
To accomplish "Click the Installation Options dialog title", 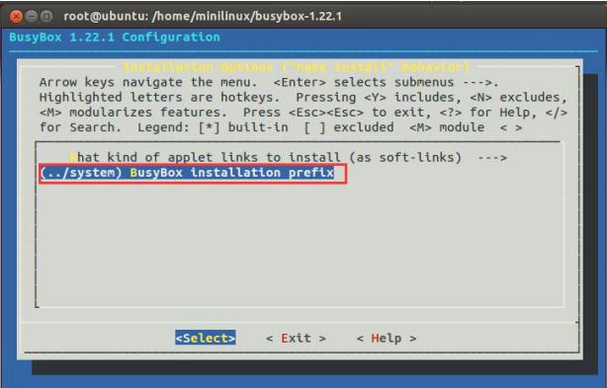I will 296,67.
